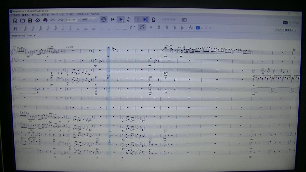This screenshot has height=172, width=306.
Task: Open the ファイル(F) menu
Action: click(x=15, y=15)
